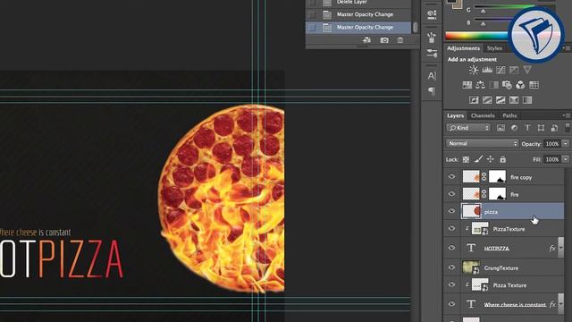Image resolution: width=572 pixels, height=322 pixels.
Task: Filter layers by pixel layers icon
Action: click(500, 128)
